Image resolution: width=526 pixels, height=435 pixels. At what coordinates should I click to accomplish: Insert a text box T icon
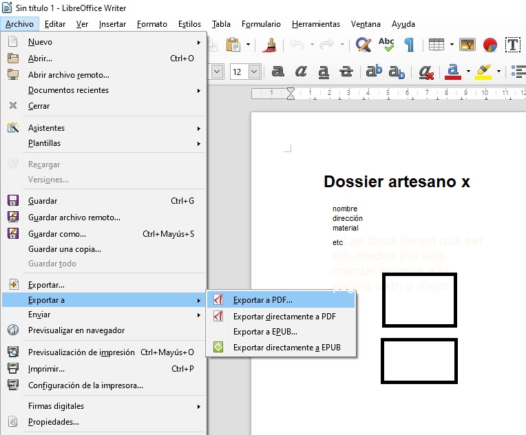click(513, 45)
